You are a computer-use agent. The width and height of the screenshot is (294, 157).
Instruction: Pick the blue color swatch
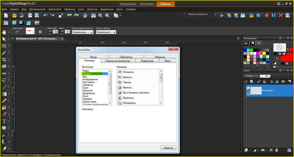[245, 50]
